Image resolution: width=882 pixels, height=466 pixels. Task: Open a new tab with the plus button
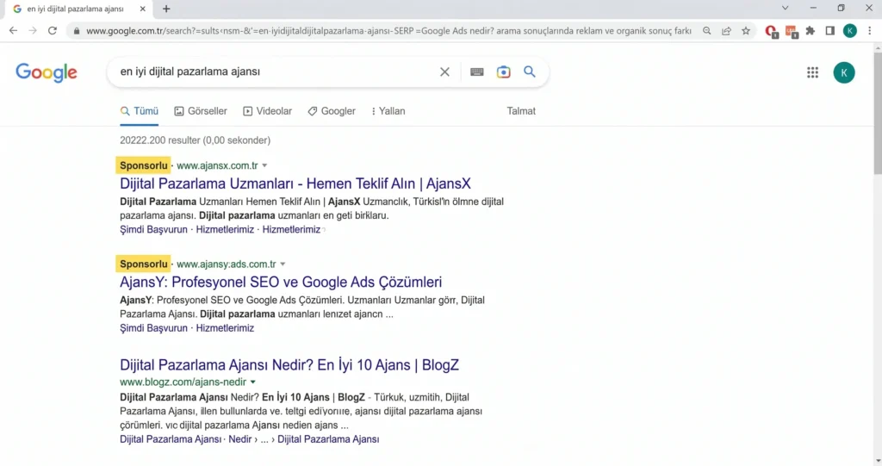tap(166, 9)
